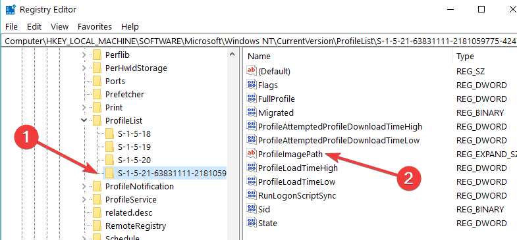This screenshot has height=240, width=517.
Task: Click the Migrated binary value icon
Action: pos(252,112)
